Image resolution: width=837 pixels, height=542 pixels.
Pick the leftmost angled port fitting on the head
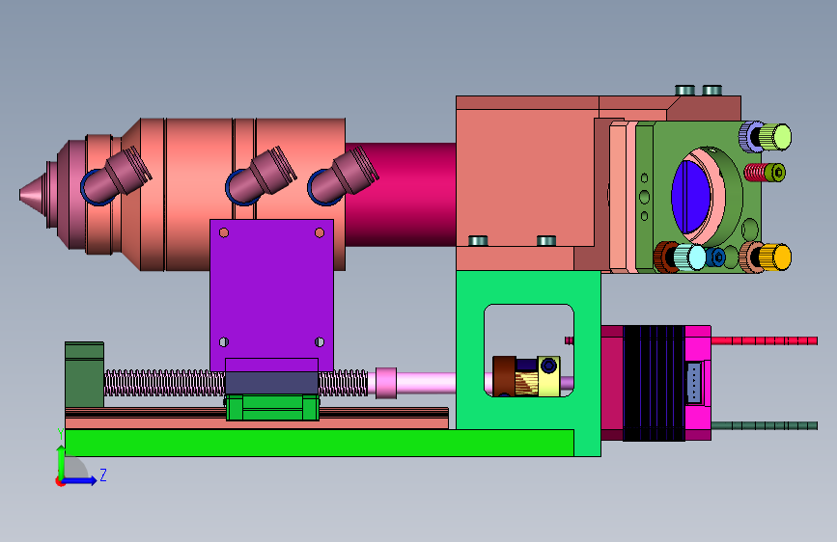pos(116,176)
